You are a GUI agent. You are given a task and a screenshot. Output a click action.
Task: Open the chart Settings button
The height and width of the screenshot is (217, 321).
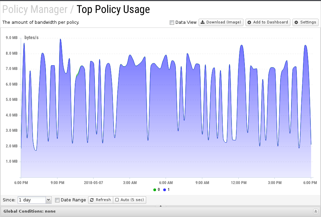tap(305, 22)
